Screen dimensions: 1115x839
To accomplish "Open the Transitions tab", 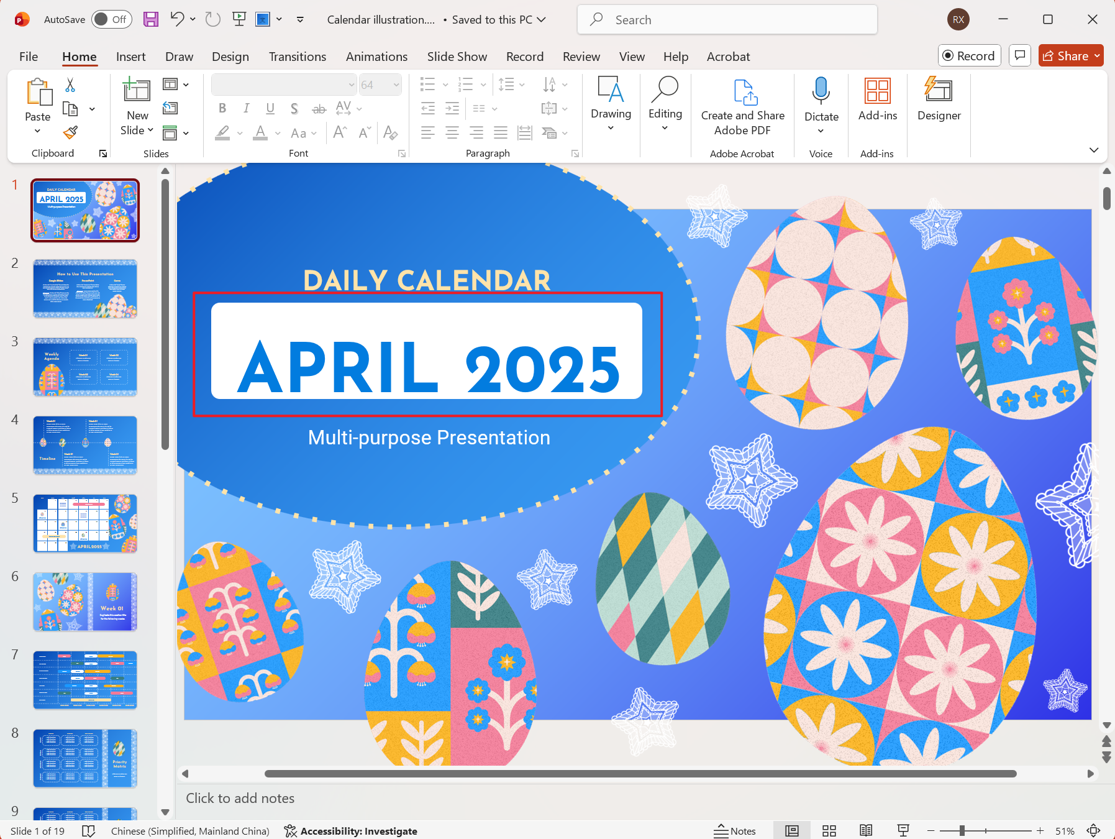I will (x=297, y=57).
